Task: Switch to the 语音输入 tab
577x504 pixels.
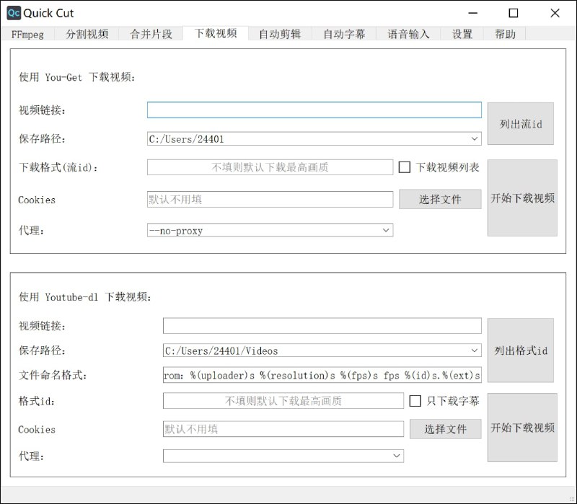Action: tap(408, 34)
